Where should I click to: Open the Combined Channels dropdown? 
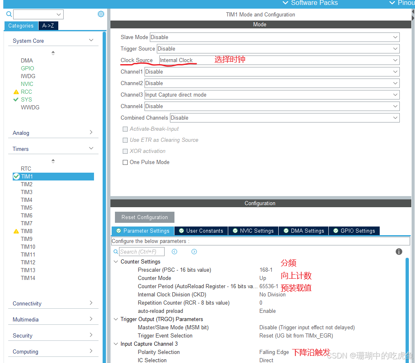pyautogui.click(x=285, y=118)
